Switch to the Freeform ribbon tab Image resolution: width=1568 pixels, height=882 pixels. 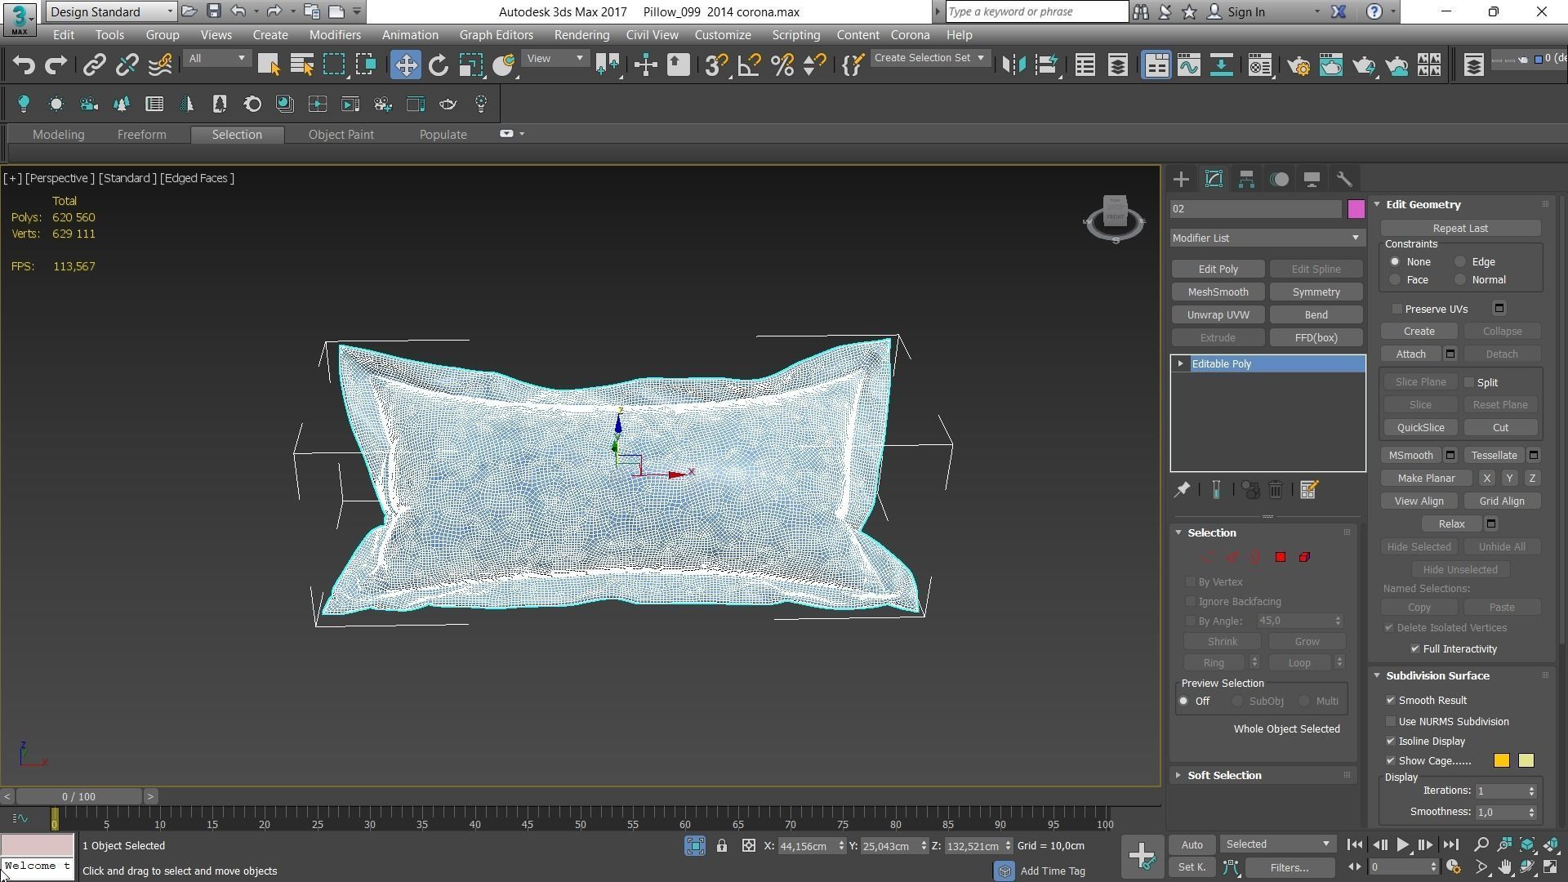pyautogui.click(x=141, y=135)
